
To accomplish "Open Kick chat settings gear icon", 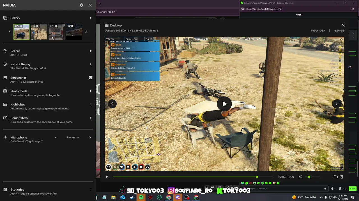I will click(346, 188).
